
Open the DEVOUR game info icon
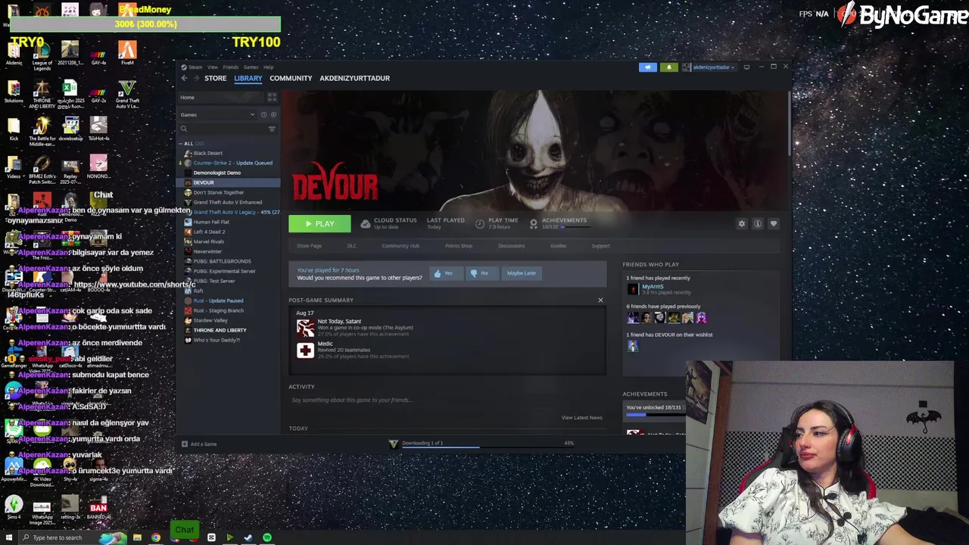coord(758,223)
